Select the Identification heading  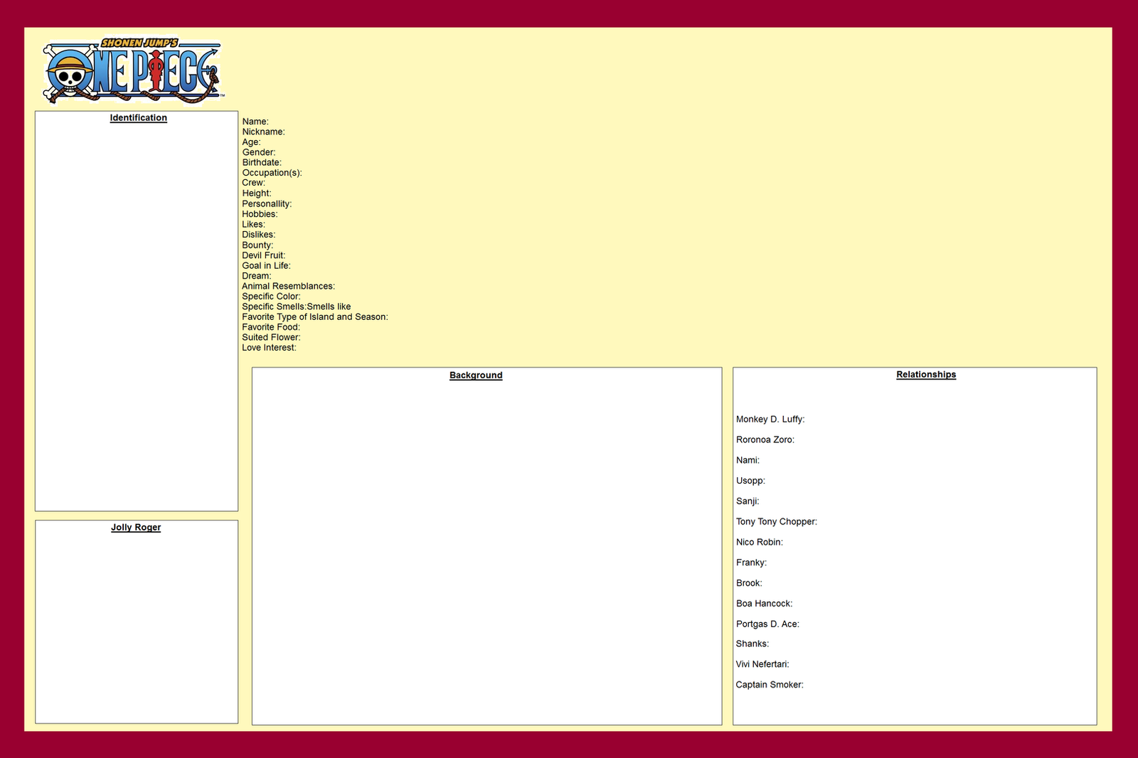[139, 118]
